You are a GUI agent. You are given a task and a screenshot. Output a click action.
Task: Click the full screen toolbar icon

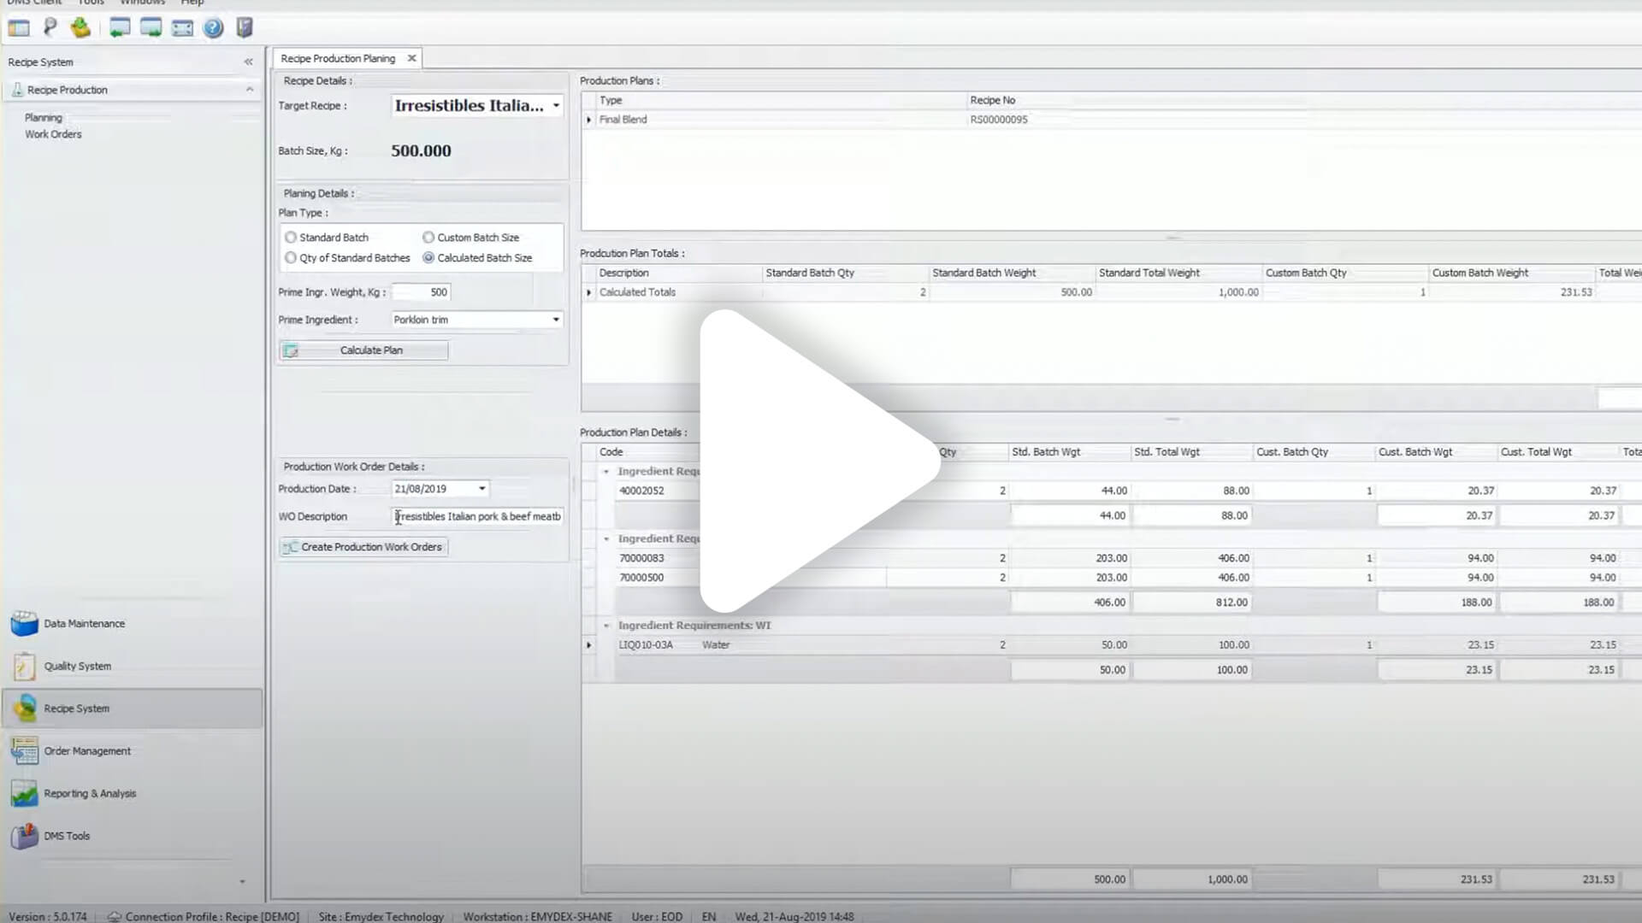(x=182, y=28)
